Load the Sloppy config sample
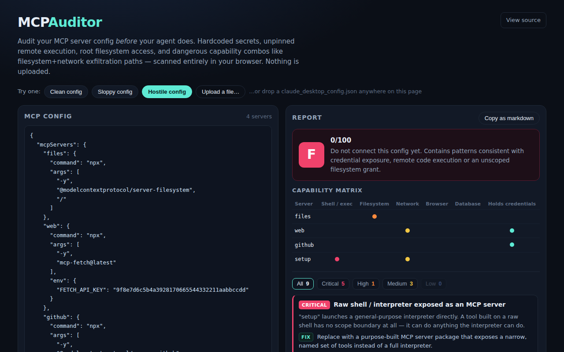The image size is (564, 352). (x=115, y=92)
